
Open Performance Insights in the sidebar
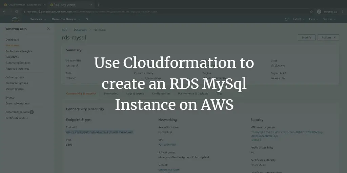coord(19,51)
